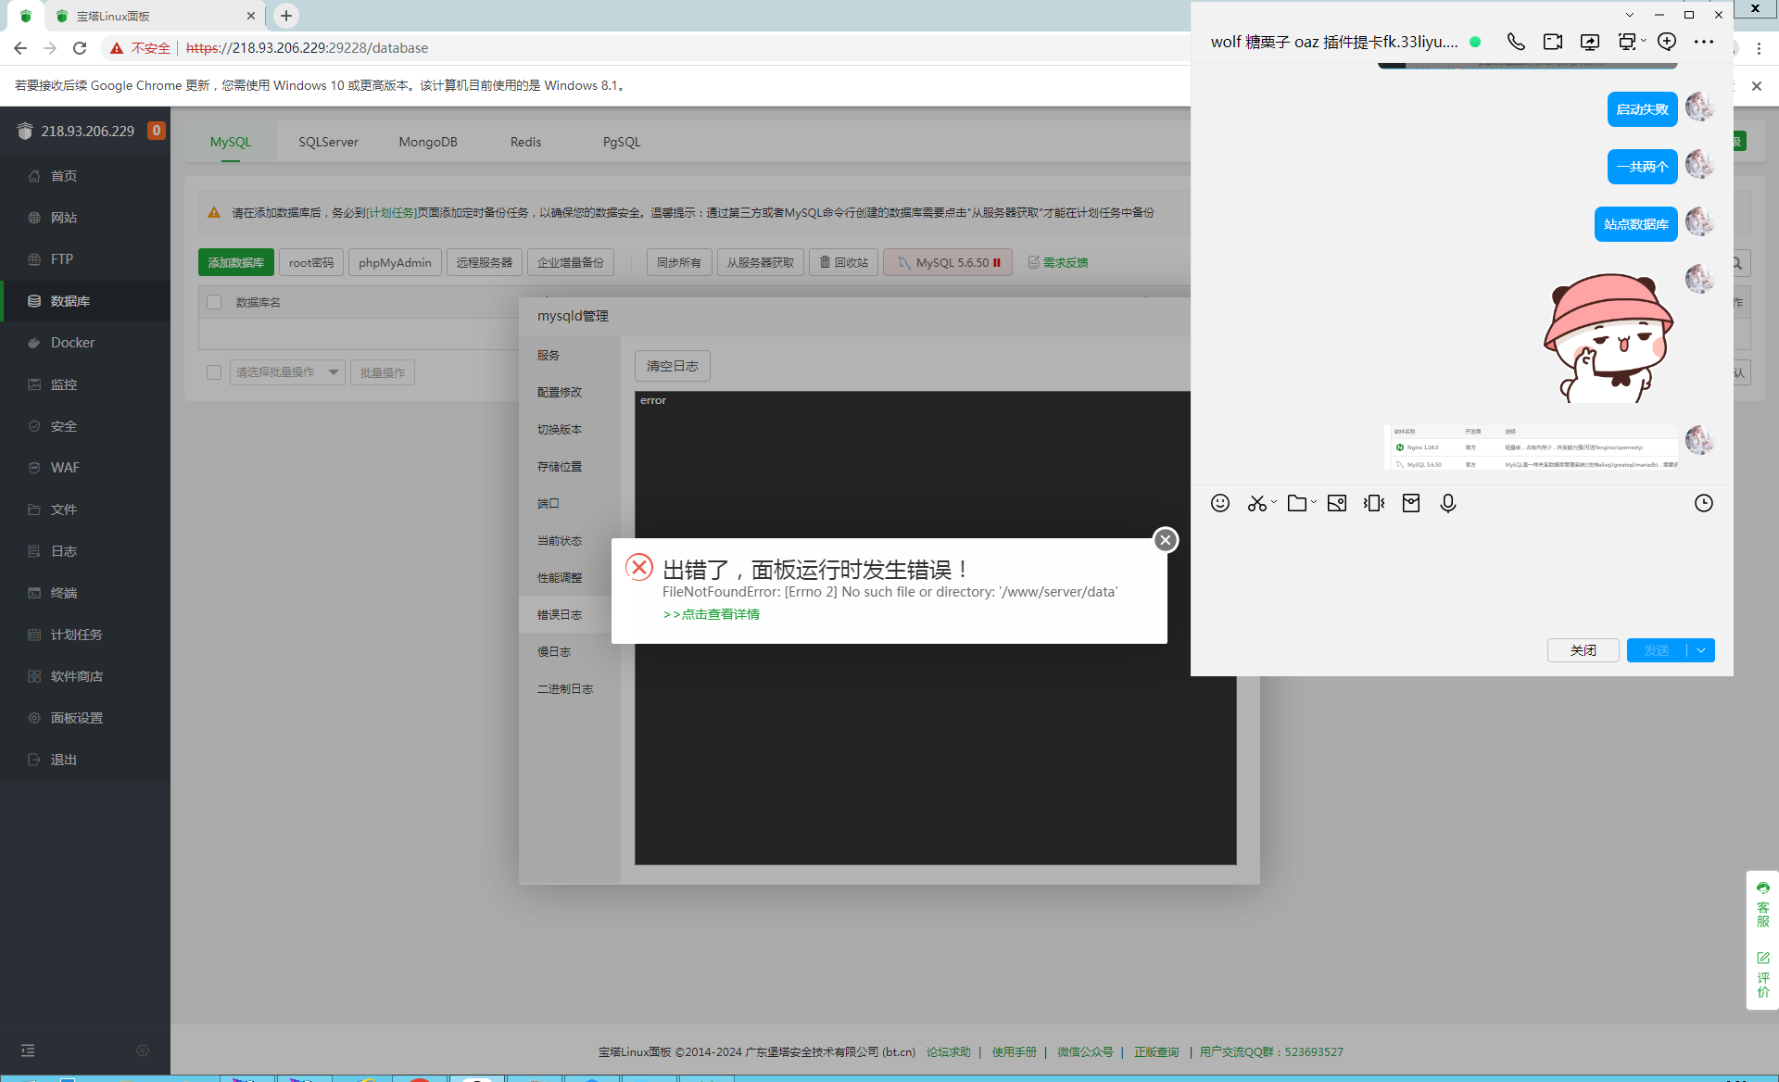This screenshot has height=1082, width=1779.
Task: Click customer service icon on right edge
Action: pos(1762,904)
